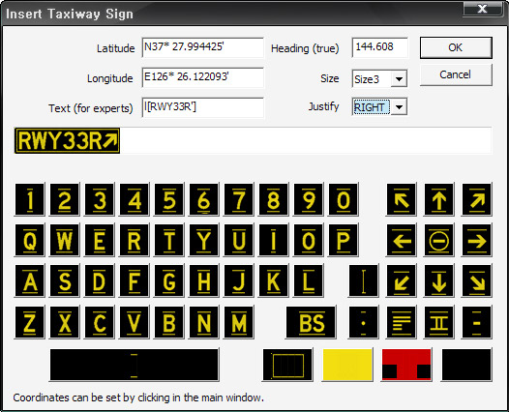The image size is (509, 412).
Task: Insert the down-right diagonal arrow symbol
Action: click(476, 281)
